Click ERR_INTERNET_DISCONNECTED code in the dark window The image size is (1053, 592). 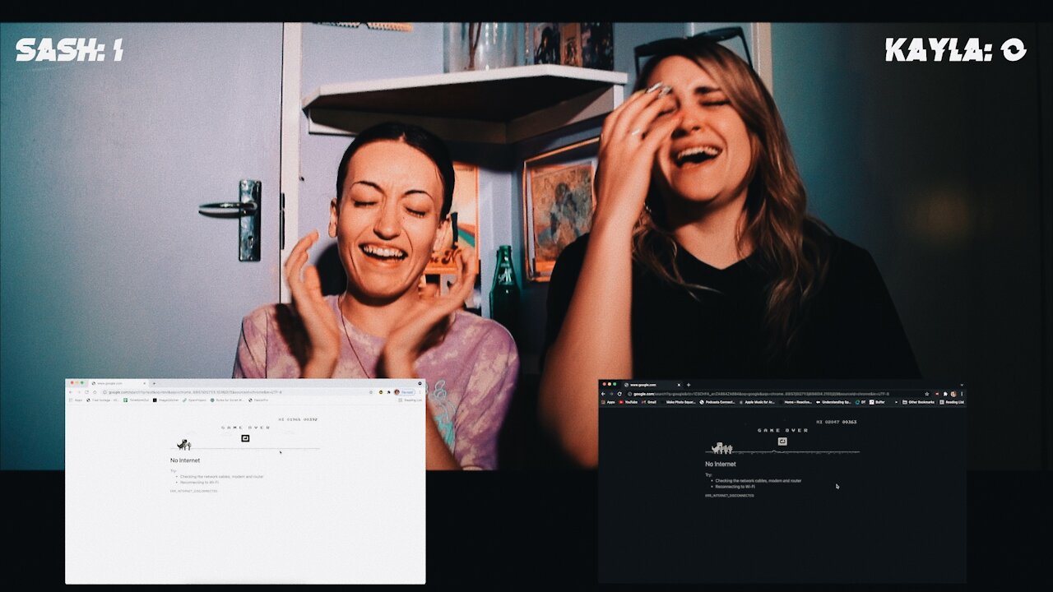(729, 496)
